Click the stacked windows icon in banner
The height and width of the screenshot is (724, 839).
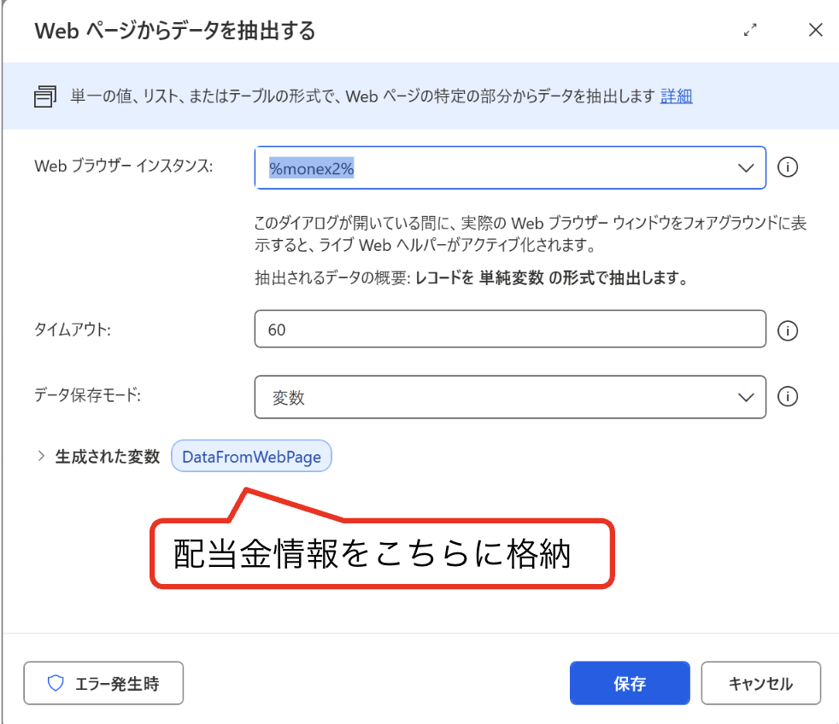click(45, 96)
